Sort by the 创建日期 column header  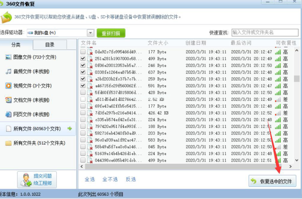click(196, 43)
